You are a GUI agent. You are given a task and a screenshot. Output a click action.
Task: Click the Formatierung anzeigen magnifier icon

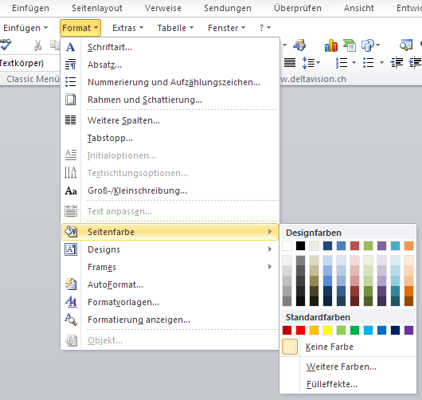point(71,320)
